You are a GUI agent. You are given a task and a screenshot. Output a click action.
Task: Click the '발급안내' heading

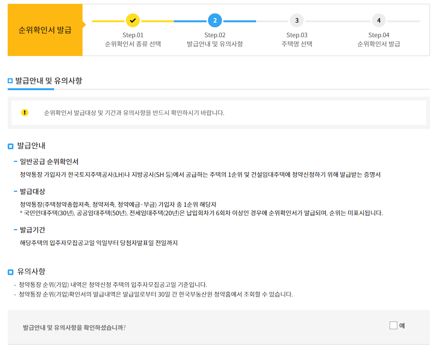click(31, 146)
